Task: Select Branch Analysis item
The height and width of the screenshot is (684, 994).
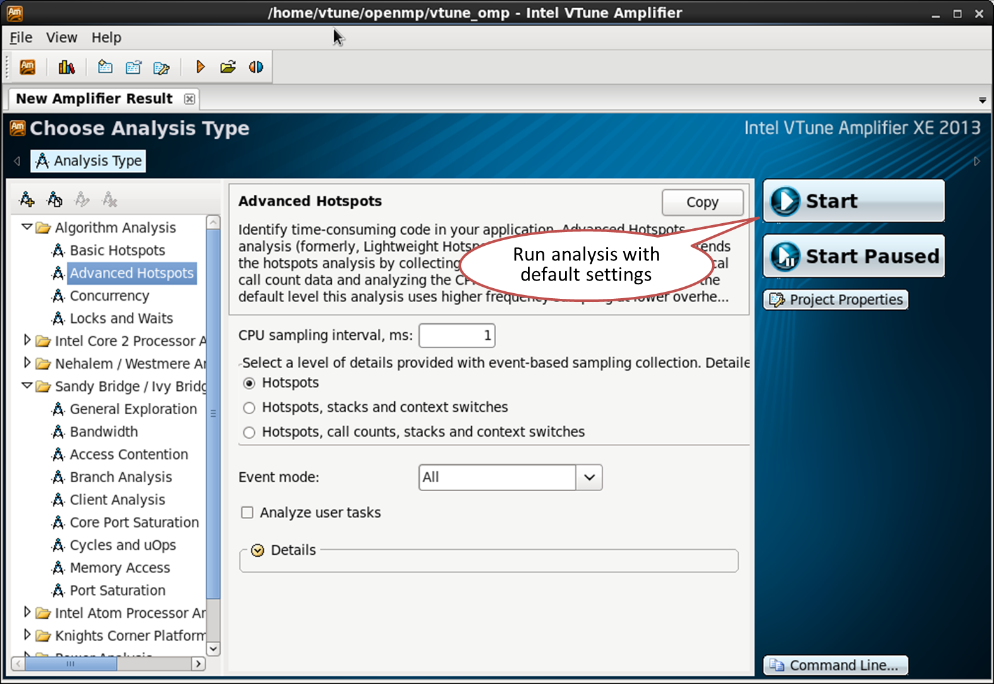Action: (x=120, y=477)
